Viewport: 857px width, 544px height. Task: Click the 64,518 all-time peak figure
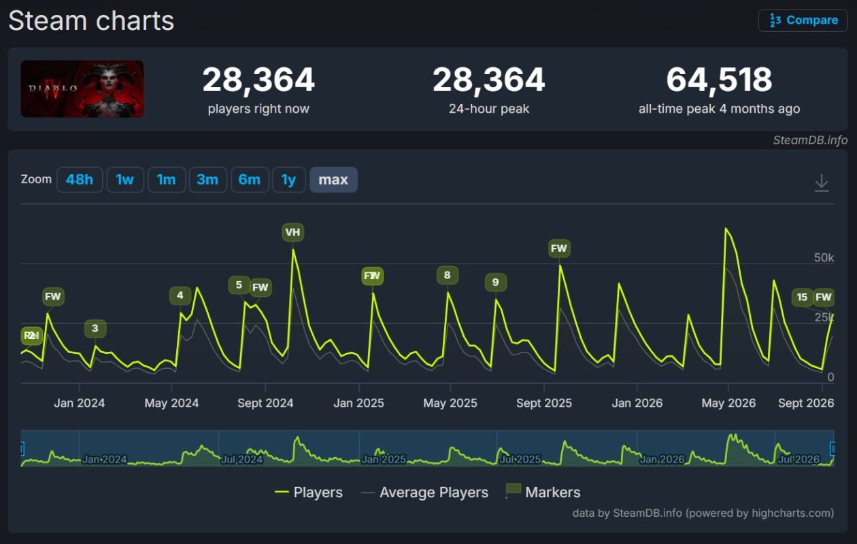click(720, 80)
